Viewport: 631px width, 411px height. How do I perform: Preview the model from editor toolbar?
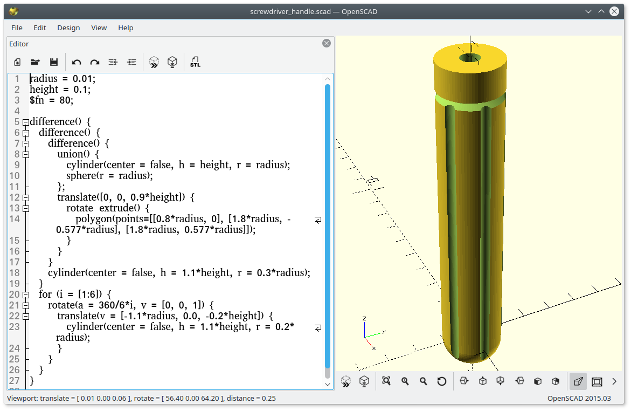pos(154,62)
